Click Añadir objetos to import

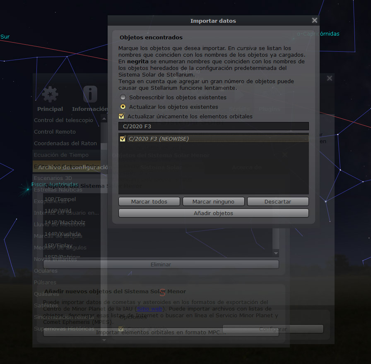pyautogui.click(x=213, y=213)
